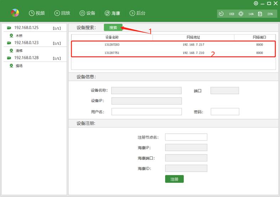Open the 视频 video tab
This screenshot has width=280, height=197.
37,13
